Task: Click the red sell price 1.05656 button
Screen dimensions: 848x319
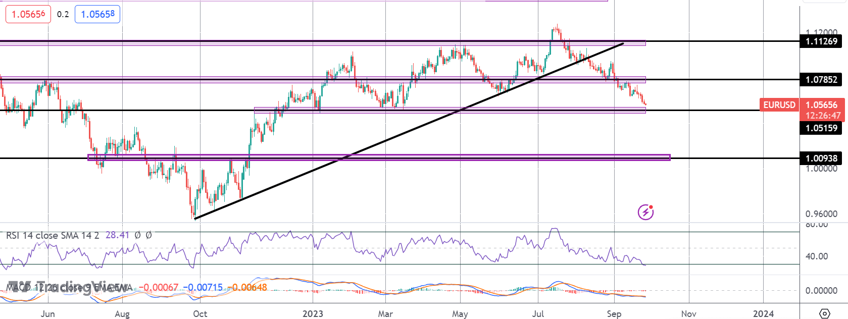Action: (x=28, y=14)
